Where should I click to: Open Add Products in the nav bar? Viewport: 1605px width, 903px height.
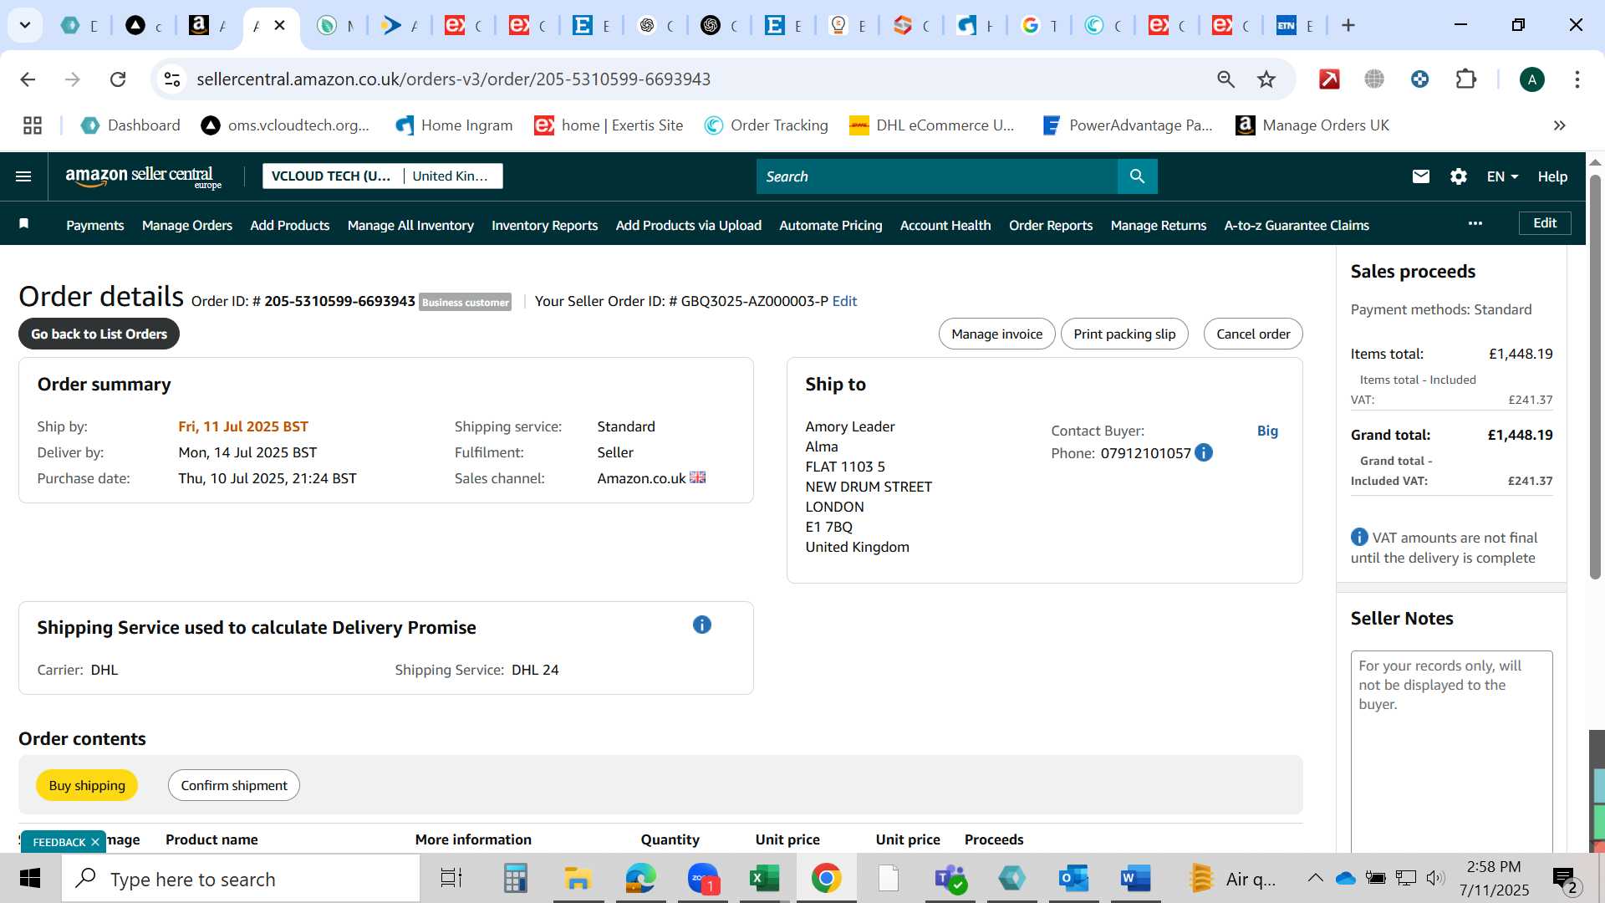[x=290, y=225]
